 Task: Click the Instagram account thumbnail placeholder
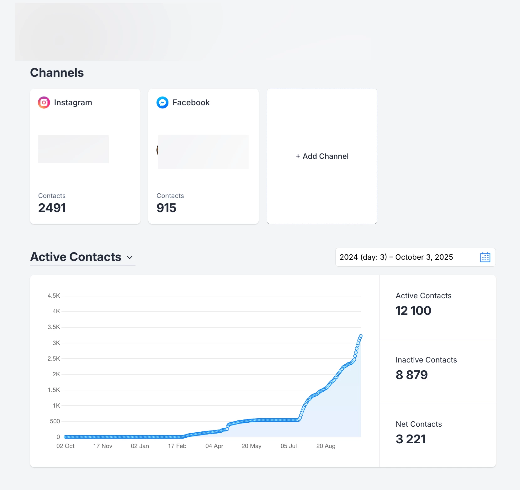point(73,149)
